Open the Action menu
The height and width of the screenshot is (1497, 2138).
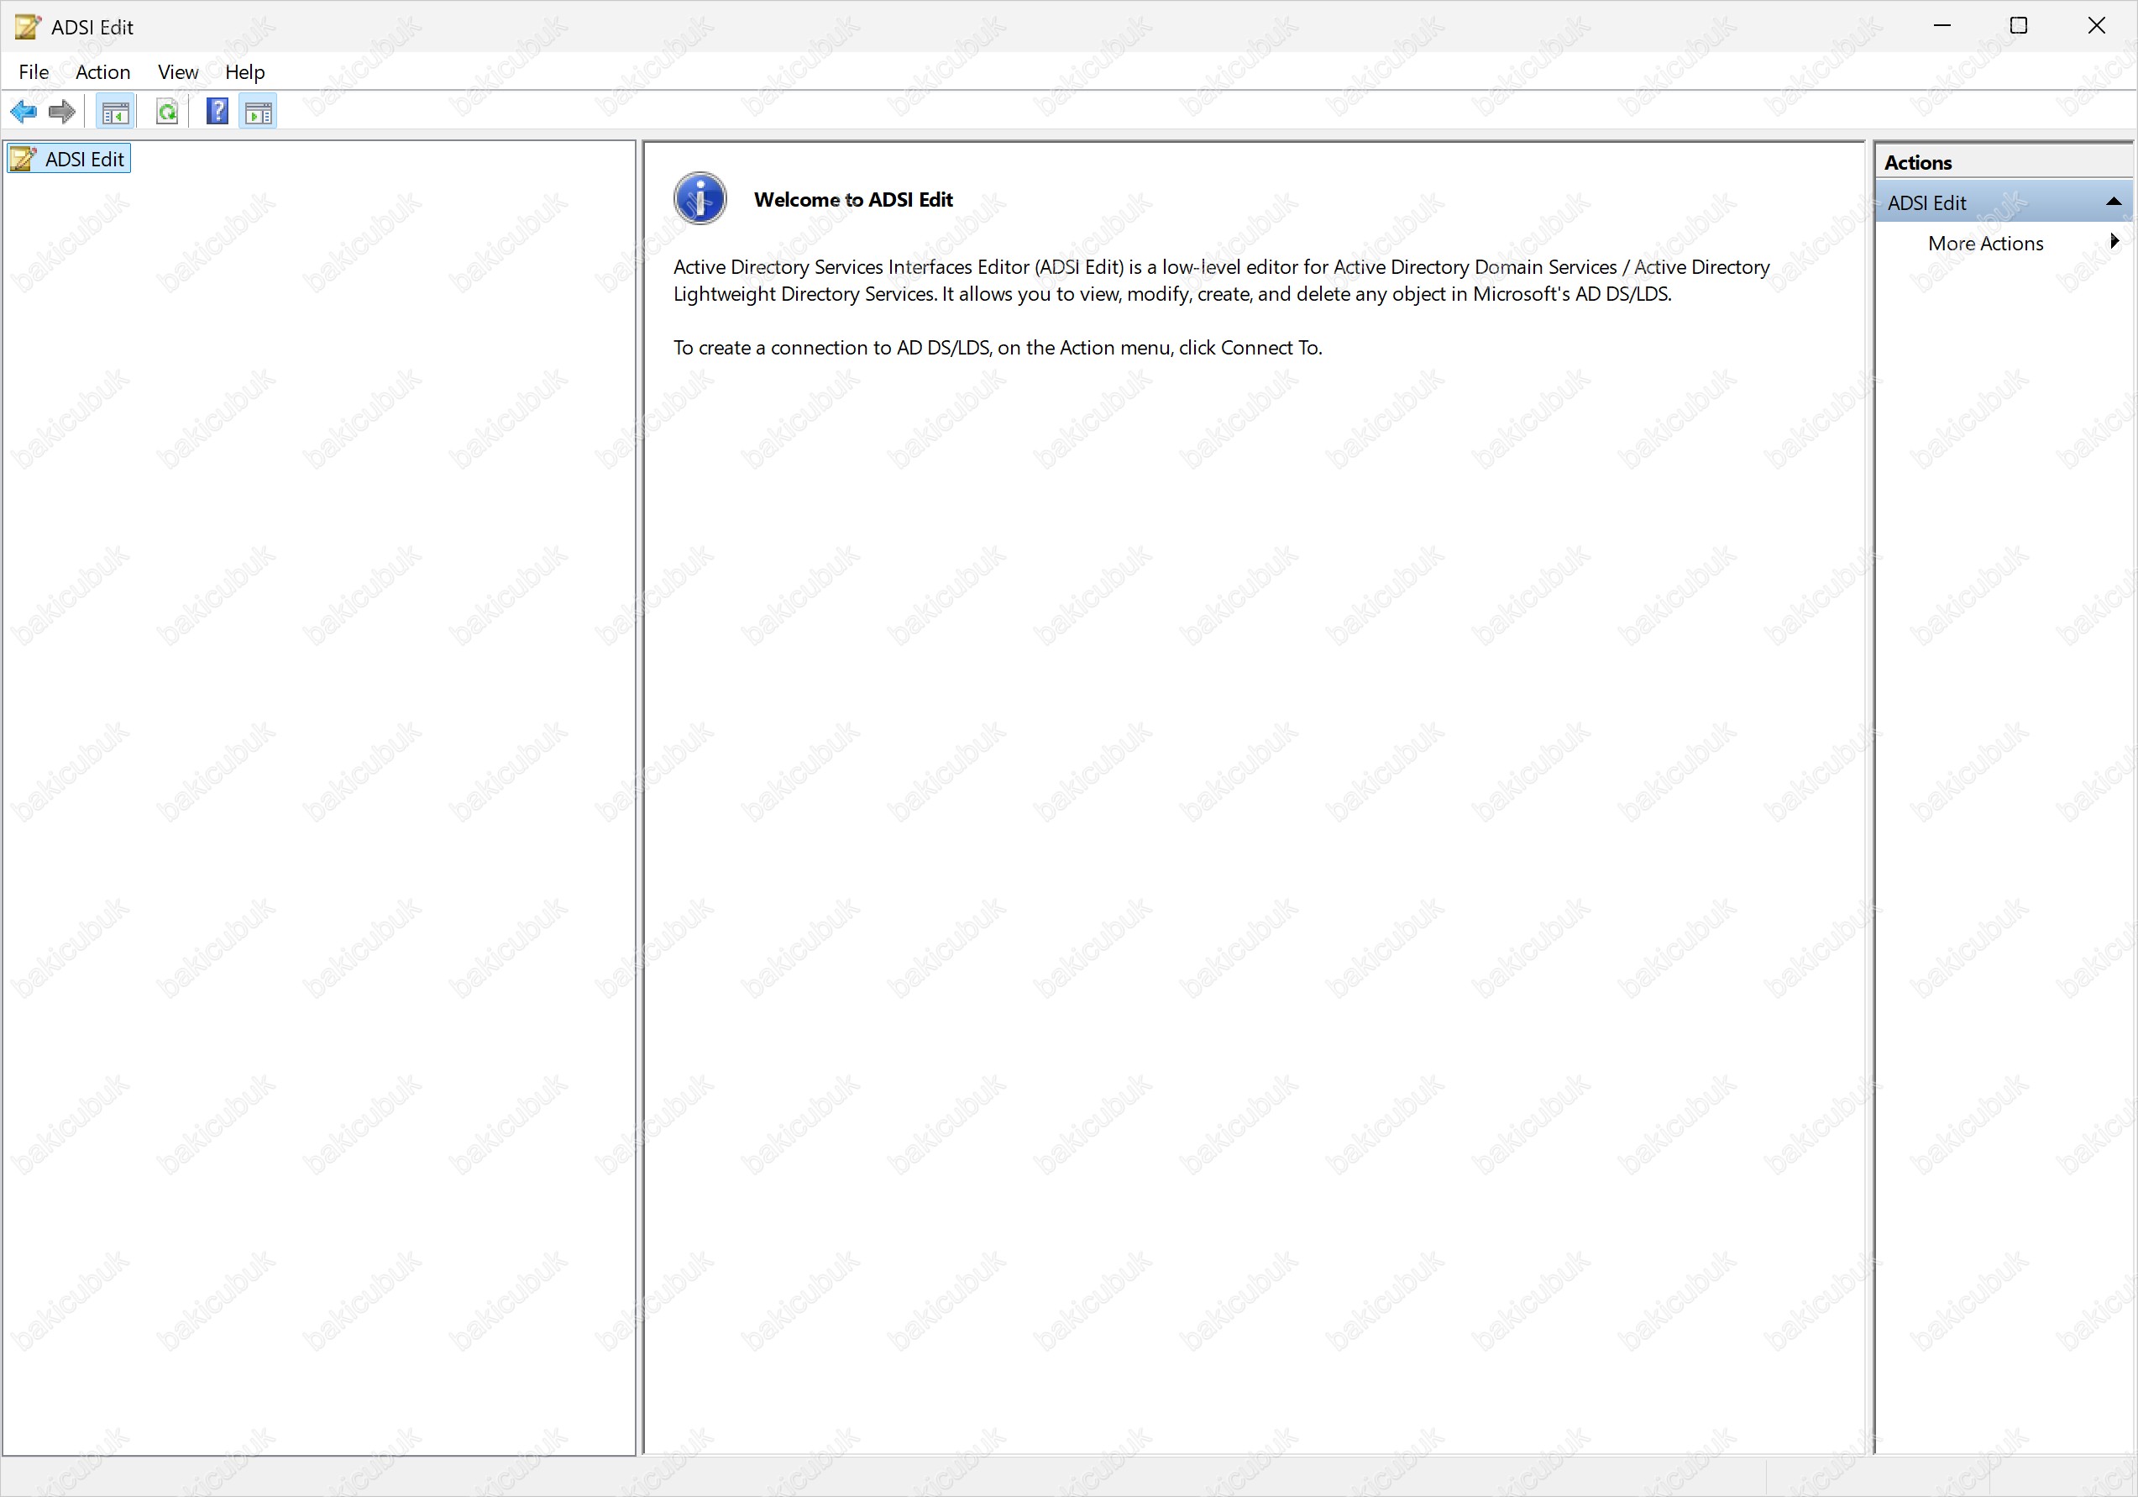click(102, 71)
